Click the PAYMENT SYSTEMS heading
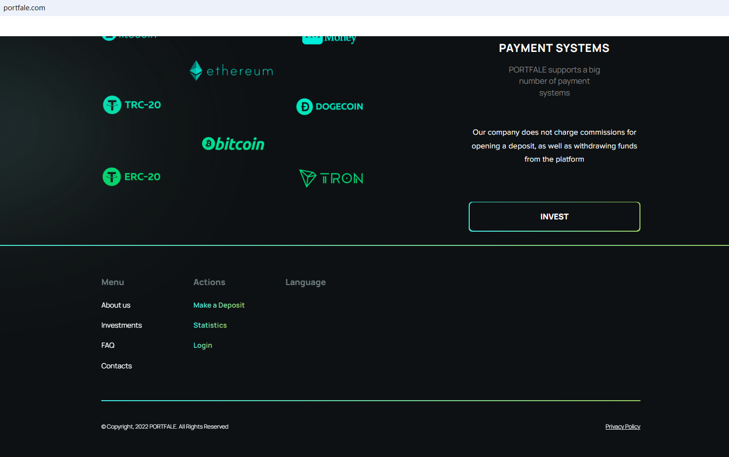The height and width of the screenshot is (457, 729). [x=554, y=48]
